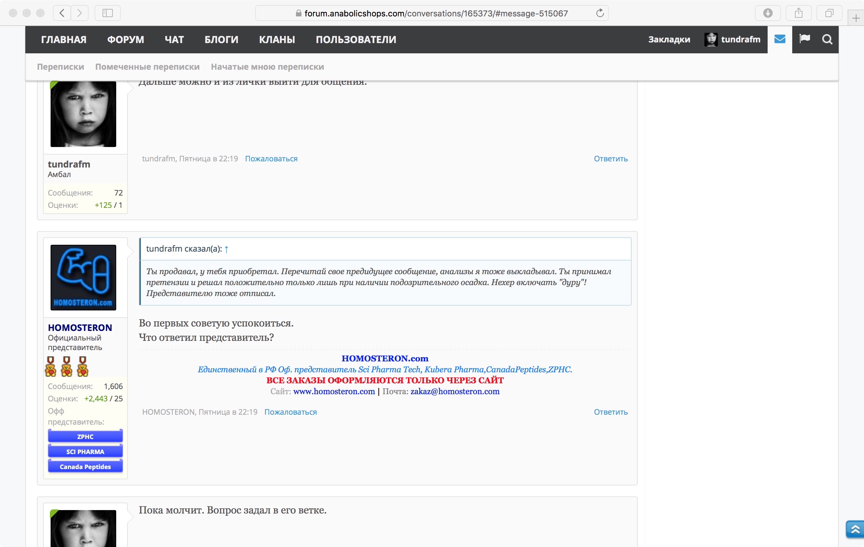This screenshot has width=864, height=547.
Task: Reload the page with the refresh icon
Action: pos(599,13)
